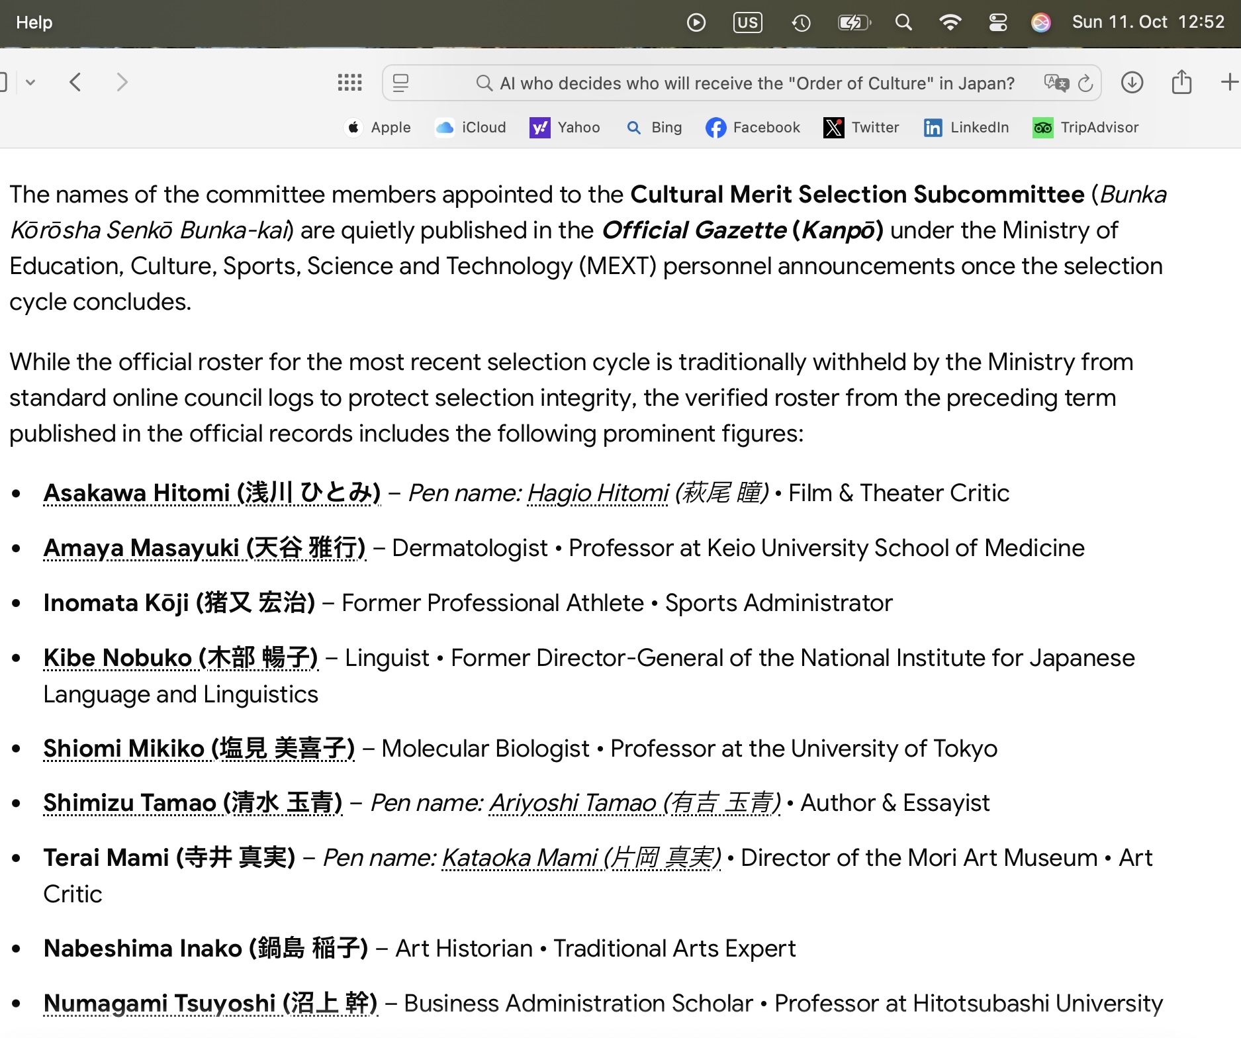
Task: Follow the Kataoka Mami pen name link
Action: 581,858
